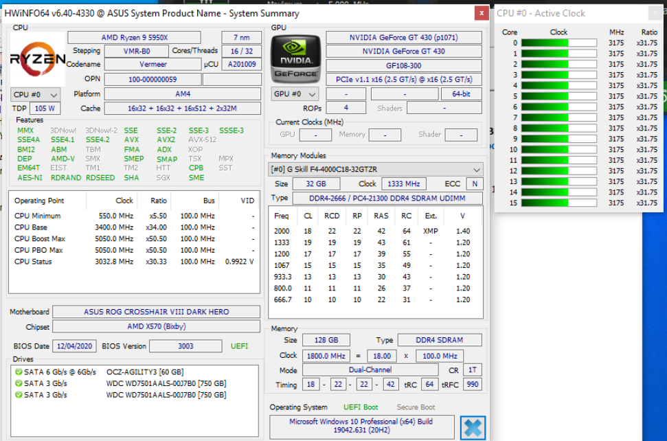This screenshot has width=667, height=441.
Task: Click the Ratio column header in Active Clock
Action: pyautogui.click(x=649, y=32)
